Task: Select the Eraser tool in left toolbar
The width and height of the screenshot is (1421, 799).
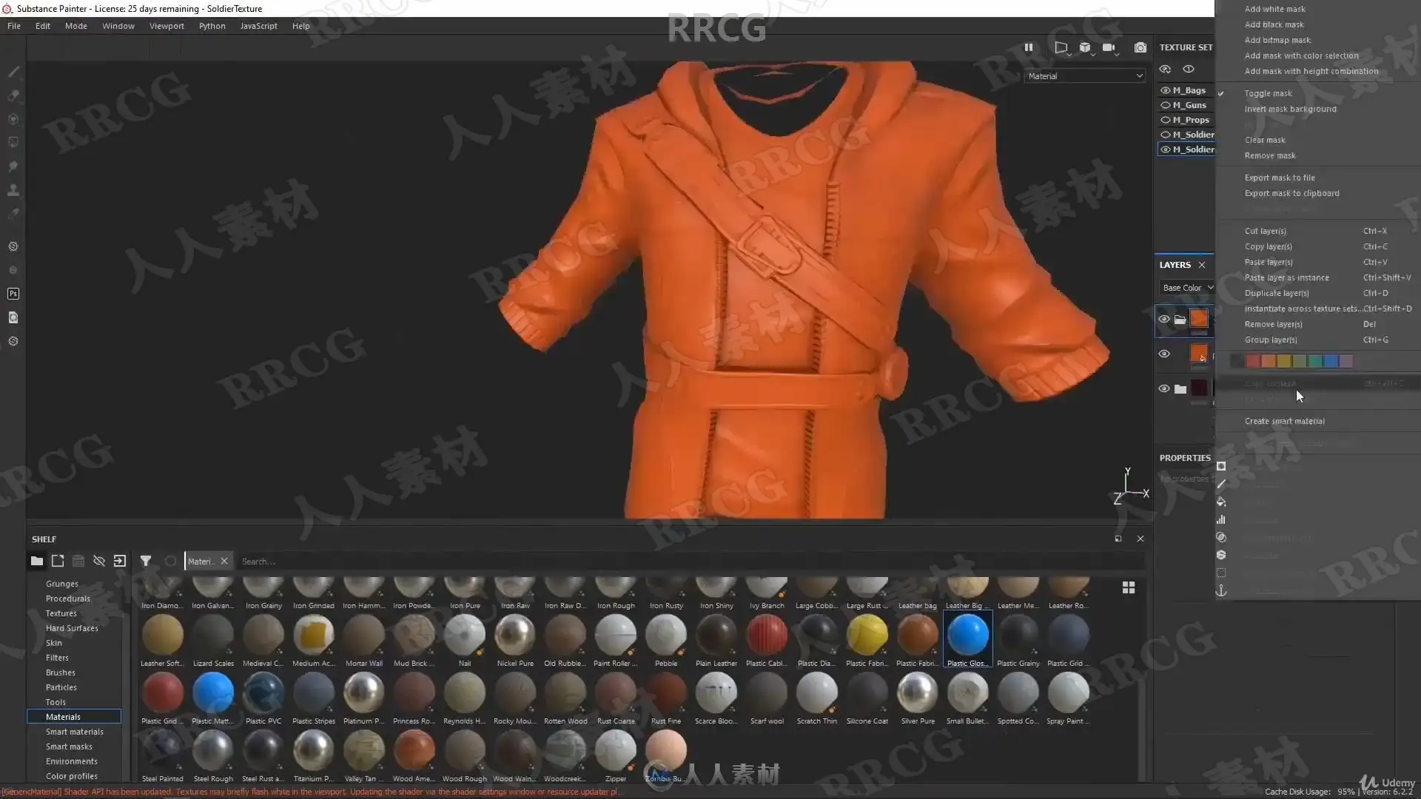Action: coord(13,95)
